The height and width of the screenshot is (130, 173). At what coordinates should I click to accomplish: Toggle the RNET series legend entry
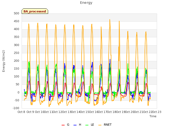105,125
